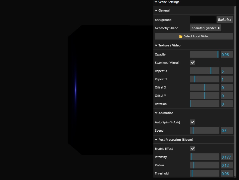Collapse the Animation section
This screenshot has width=239, height=180.
(166, 113)
